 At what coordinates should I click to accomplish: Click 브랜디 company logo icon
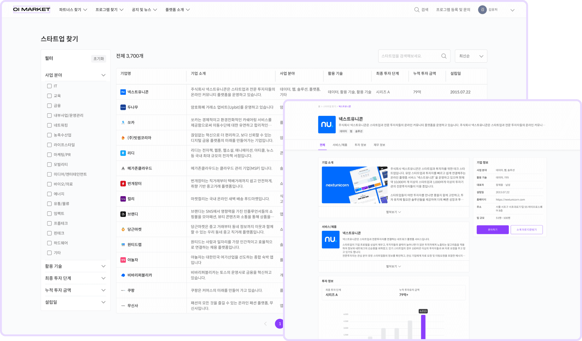coord(123,214)
